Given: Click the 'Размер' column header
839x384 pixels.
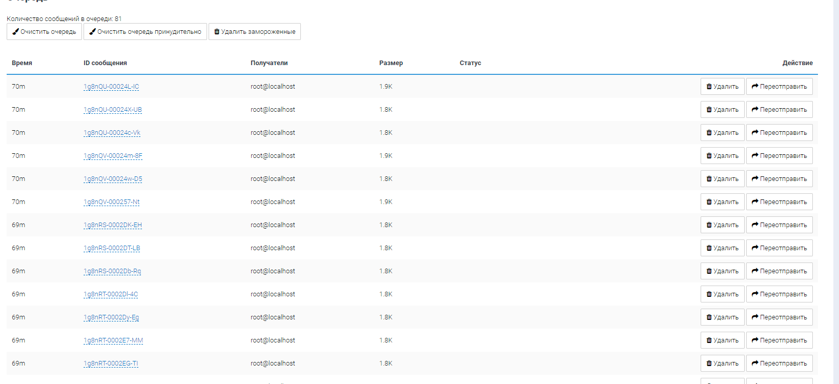Looking at the screenshot, I should [x=391, y=63].
